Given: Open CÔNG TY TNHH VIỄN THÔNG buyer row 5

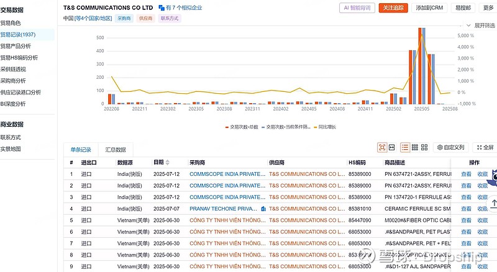Looking at the screenshot, I should click(x=227, y=220).
